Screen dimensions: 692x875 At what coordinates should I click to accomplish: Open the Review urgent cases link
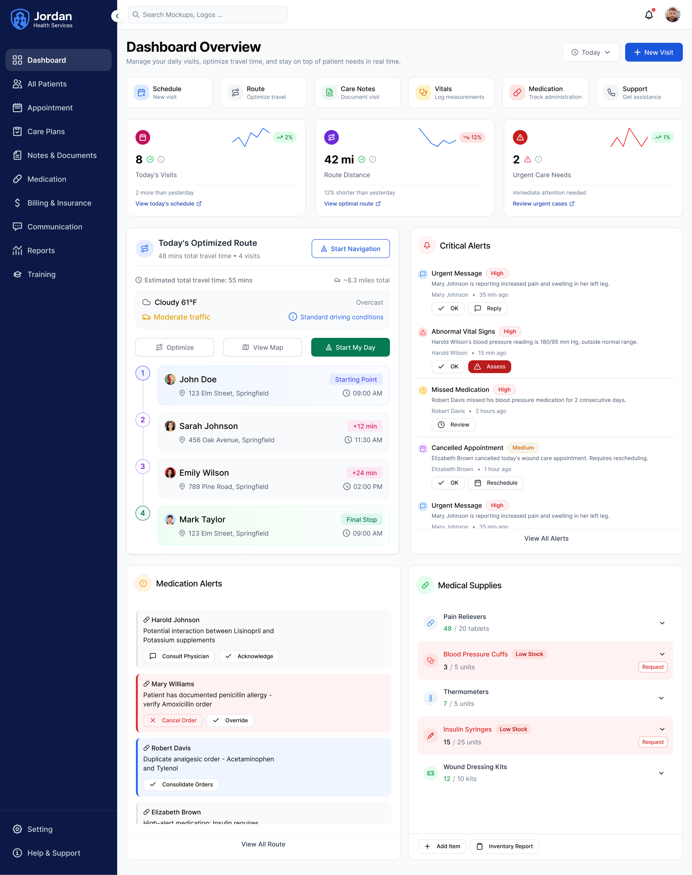[x=543, y=204]
